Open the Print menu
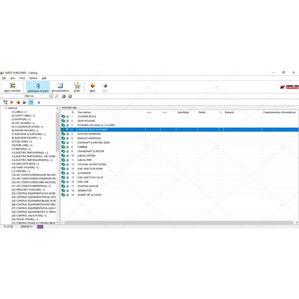 pos(22,78)
